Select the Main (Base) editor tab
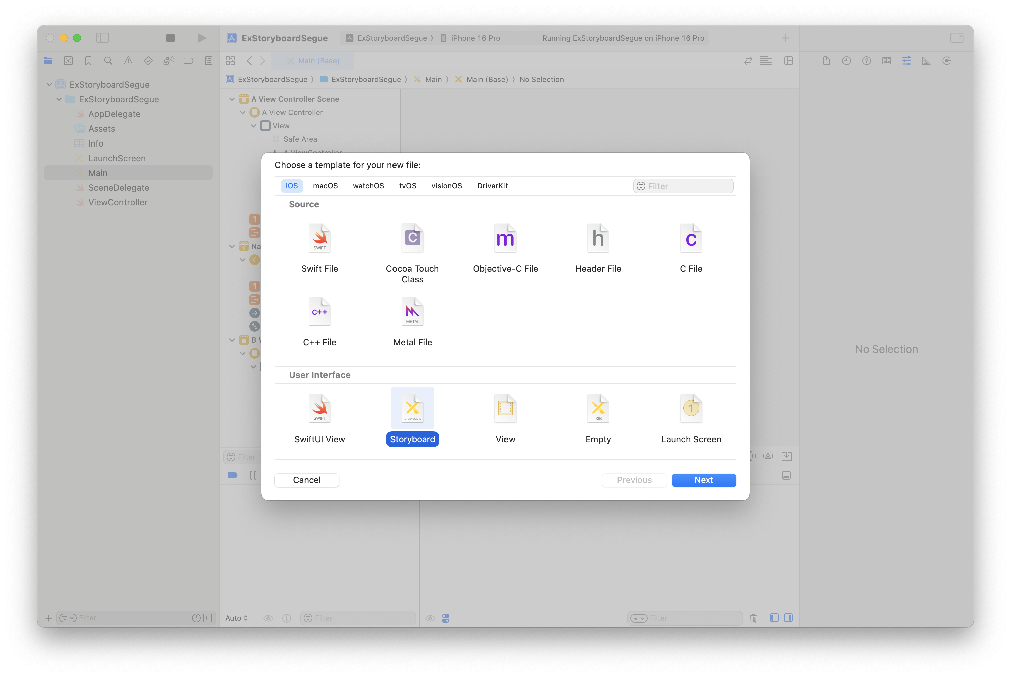1011x677 pixels. pos(313,61)
